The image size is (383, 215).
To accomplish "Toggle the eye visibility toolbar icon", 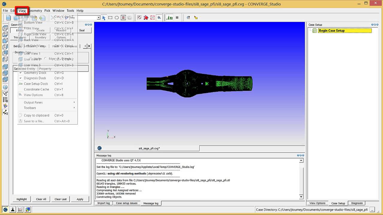I will click(159, 18).
